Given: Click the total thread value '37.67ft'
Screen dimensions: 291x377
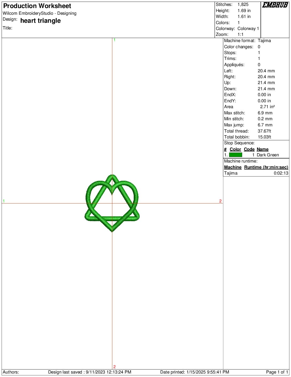Looking at the screenshot, I should click(265, 131).
